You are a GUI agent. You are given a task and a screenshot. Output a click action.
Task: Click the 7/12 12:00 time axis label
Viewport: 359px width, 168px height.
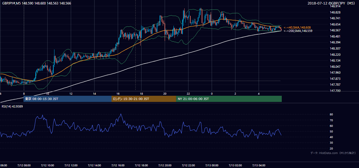[71, 165]
